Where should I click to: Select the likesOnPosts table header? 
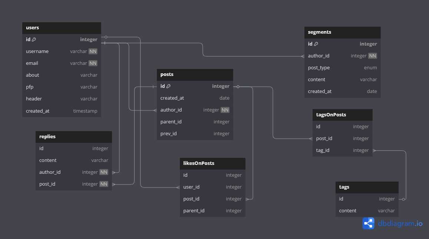tap(212, 163)
